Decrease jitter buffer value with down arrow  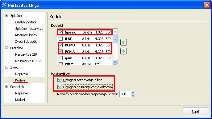(133, 95)
